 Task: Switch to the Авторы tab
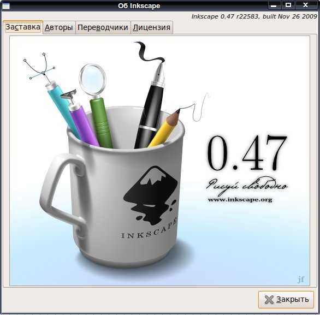(59, 27)
